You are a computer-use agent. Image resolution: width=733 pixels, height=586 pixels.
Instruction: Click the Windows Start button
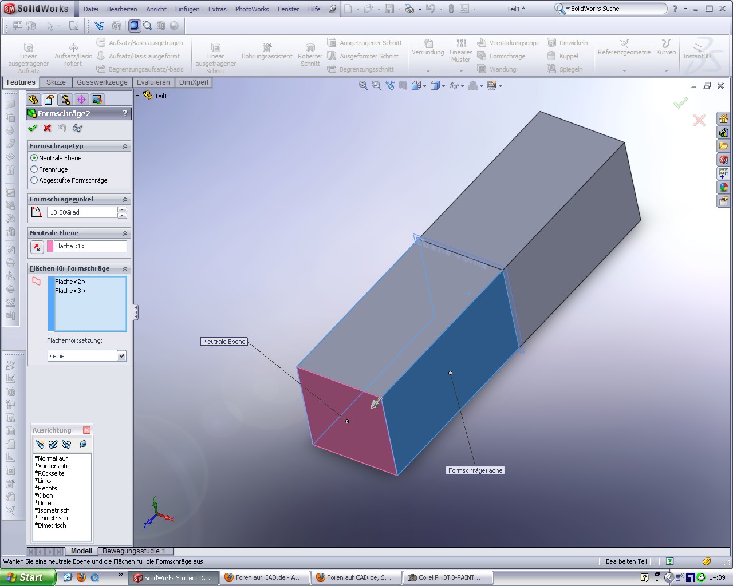coord(27,577)
